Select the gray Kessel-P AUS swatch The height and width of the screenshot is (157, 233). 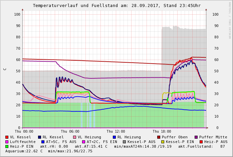(124, 142)
